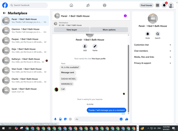Click the Search Facebook field
This screenshot has height=131, width=178.
[28, 5]
